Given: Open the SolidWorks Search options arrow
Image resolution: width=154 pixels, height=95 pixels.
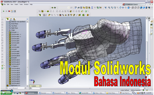Looking at the screenshot, I should click(x=126, y=5).
